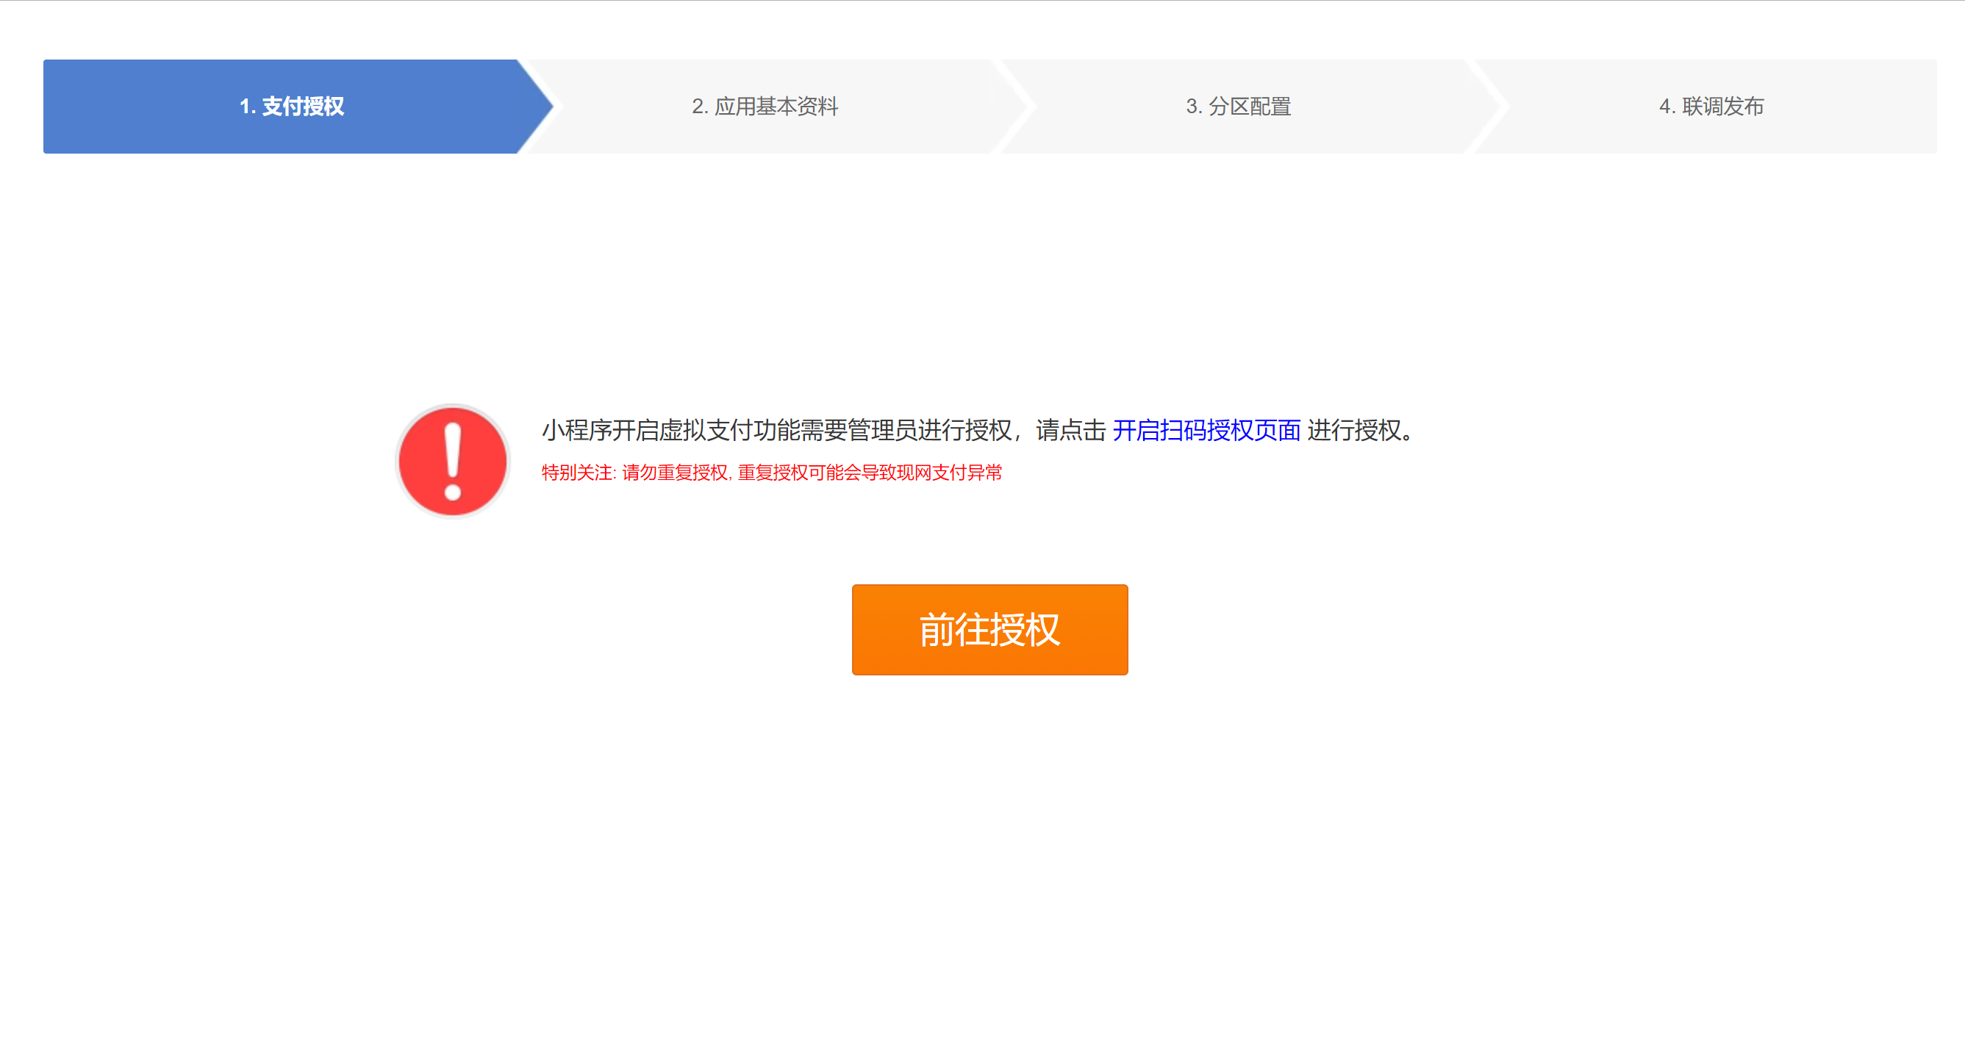Click the phrase 需要管理员进行授权
Screen dimensions: 1965x1051
click(906, 430)
